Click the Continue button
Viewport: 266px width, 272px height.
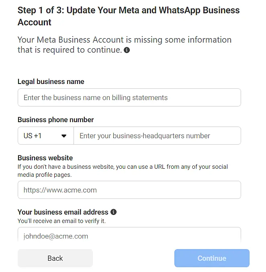coord(212,258)
